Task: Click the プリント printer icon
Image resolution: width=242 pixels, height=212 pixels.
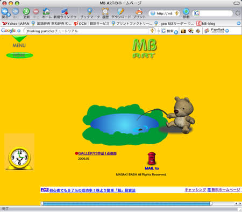Action: (x=139, y=13)
